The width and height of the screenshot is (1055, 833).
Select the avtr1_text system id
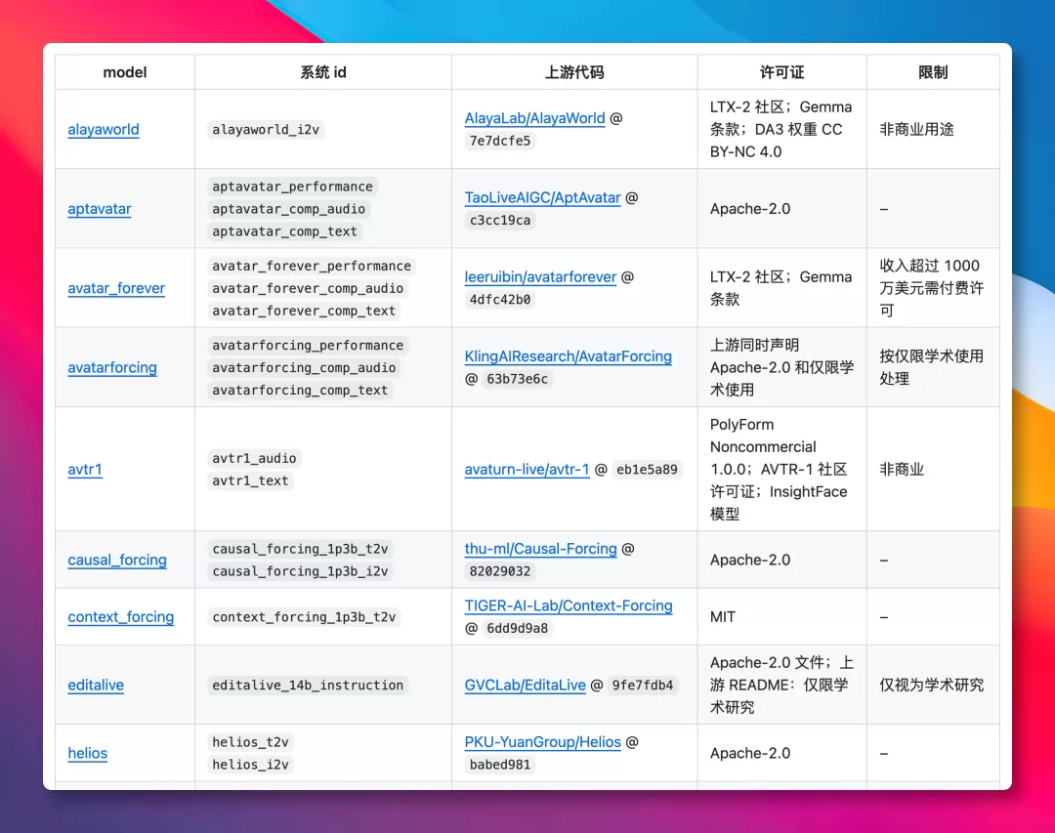(250, 480)
